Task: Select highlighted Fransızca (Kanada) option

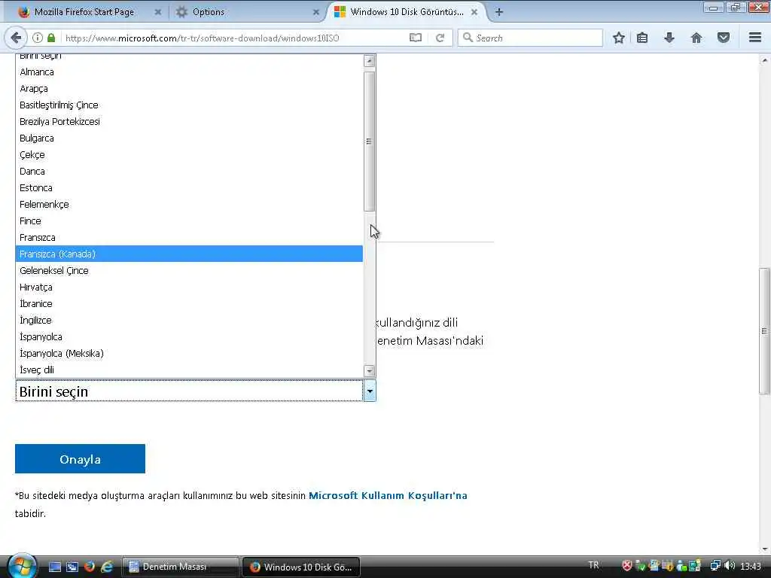Action: [189, 254]
